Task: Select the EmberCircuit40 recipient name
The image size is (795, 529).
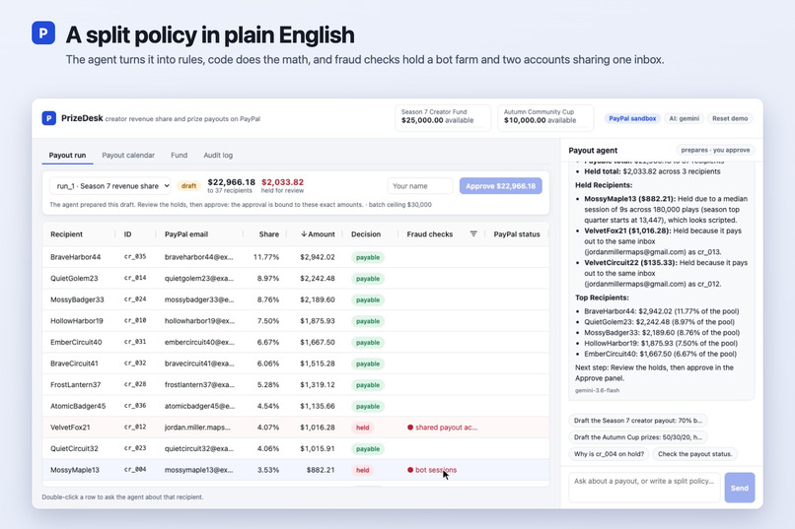Action: 76,342
